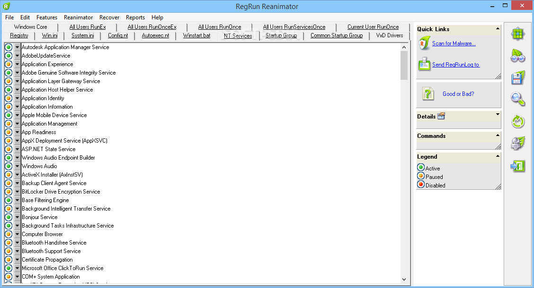Toggle status of Autodesk Application Manager Service

9,47
